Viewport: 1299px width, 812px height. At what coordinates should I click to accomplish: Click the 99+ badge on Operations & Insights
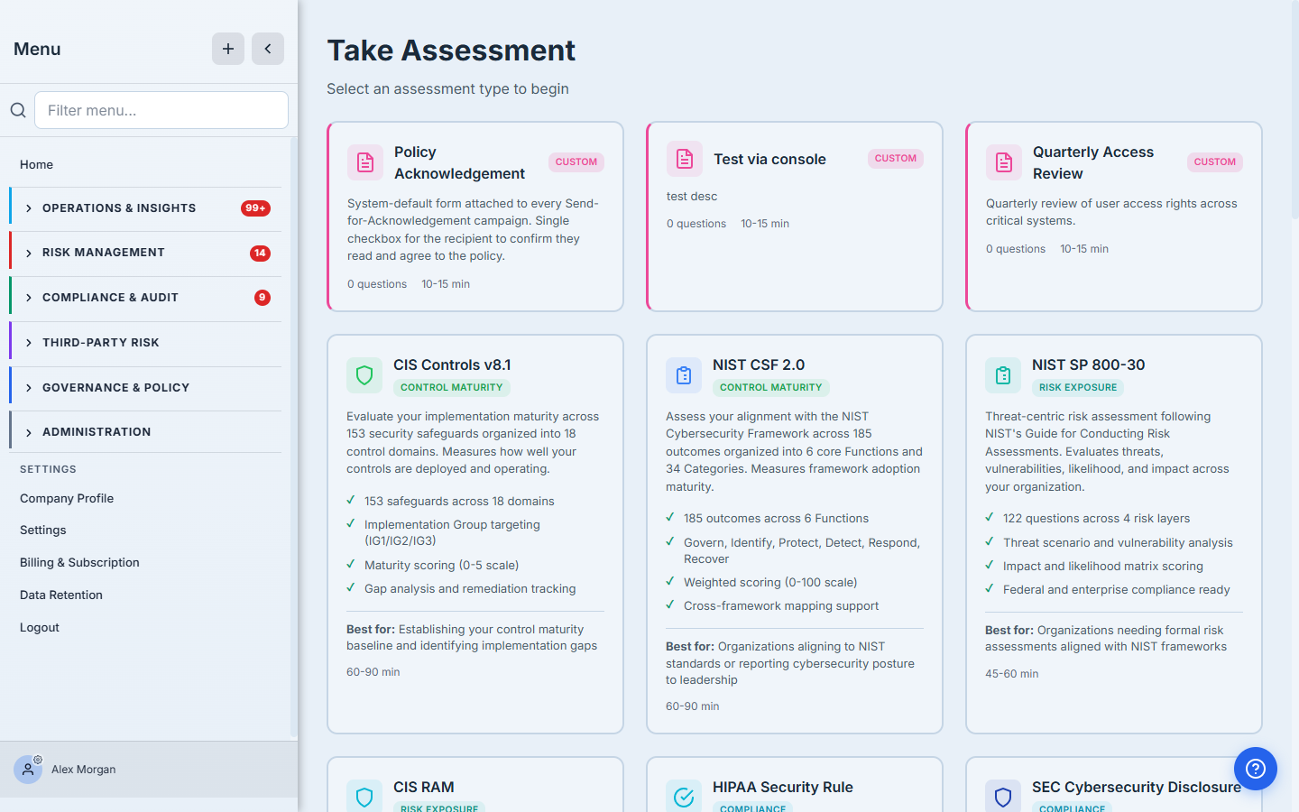[255, 208]
